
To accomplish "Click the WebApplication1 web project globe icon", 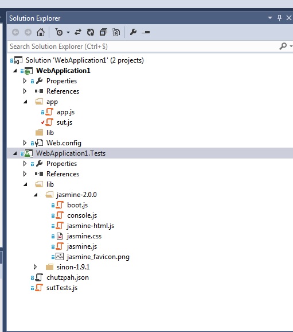I will pos(29,71).
